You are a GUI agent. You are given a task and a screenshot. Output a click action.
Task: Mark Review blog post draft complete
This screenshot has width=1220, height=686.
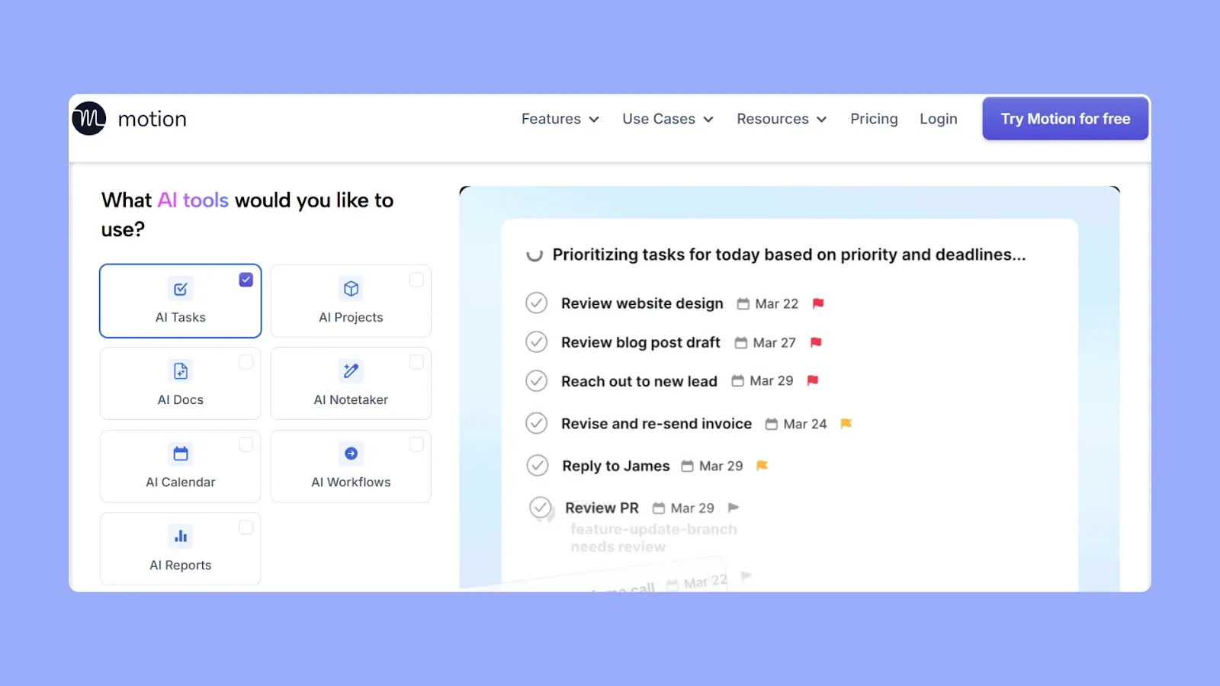[537, 341]
